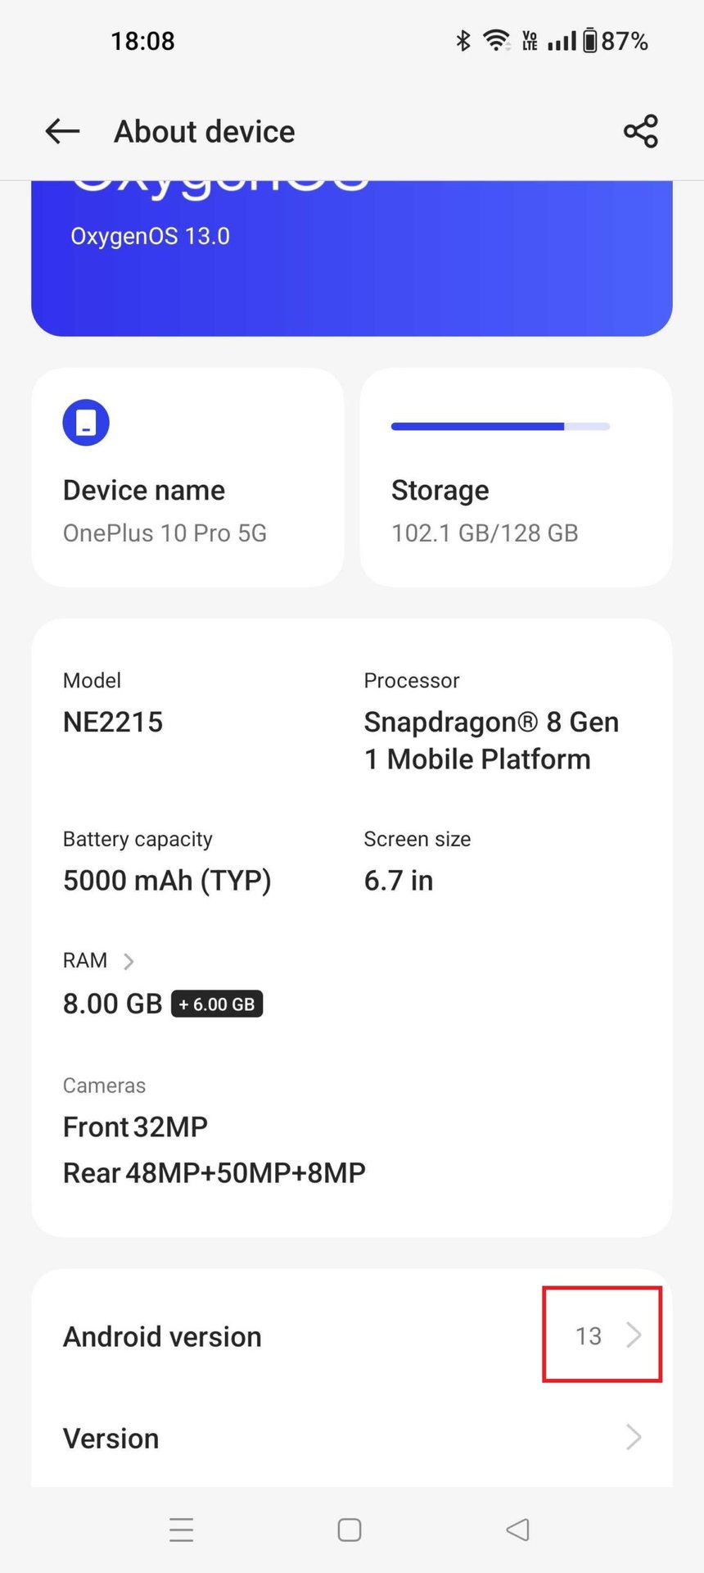Tap the + 6.00 GB RAM badge
Screen dimensions: 704x1573
pyautogui.click(x=217, y=1004)
